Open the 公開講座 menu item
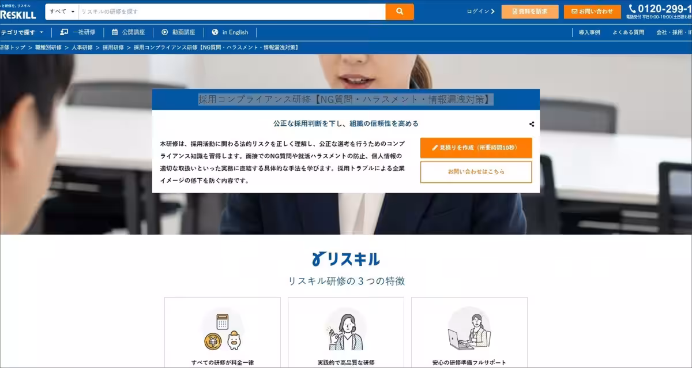 click(128, 32)
